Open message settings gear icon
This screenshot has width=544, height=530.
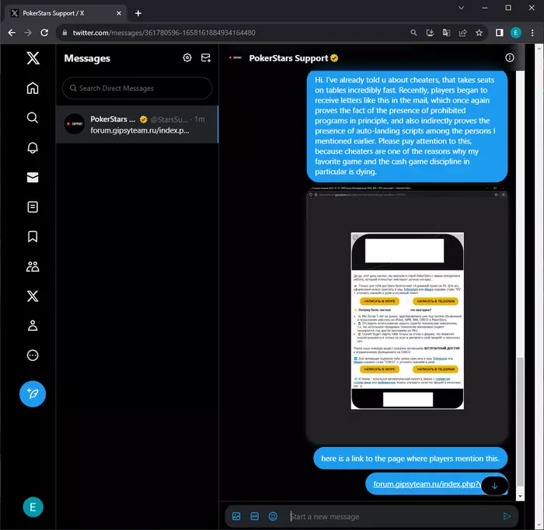pyautogui.click(x=187, y=58)
